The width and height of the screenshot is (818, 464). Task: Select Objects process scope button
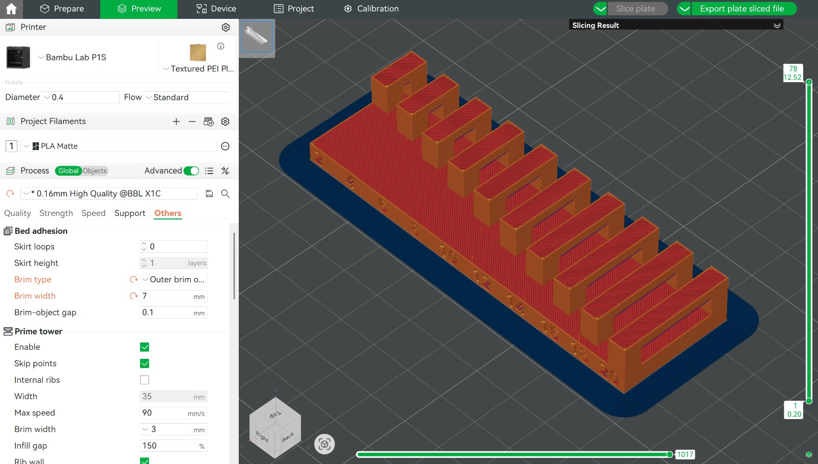95,171
